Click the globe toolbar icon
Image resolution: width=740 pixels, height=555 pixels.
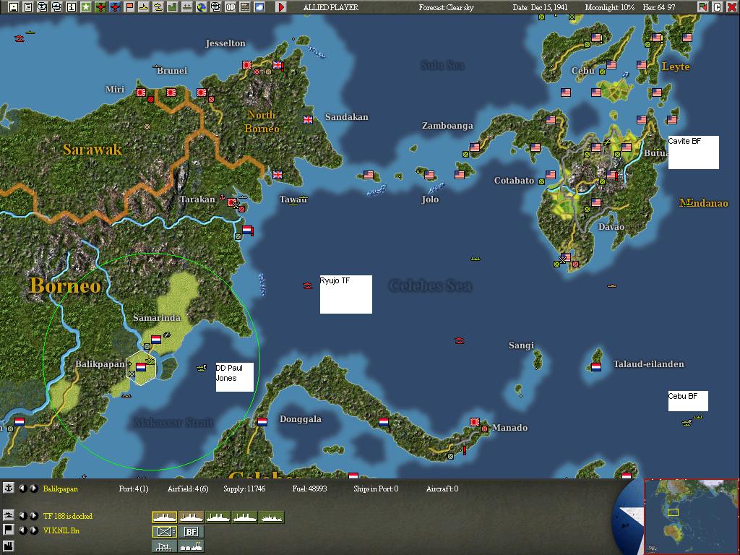pyautogui.click(x=202, y=7)
